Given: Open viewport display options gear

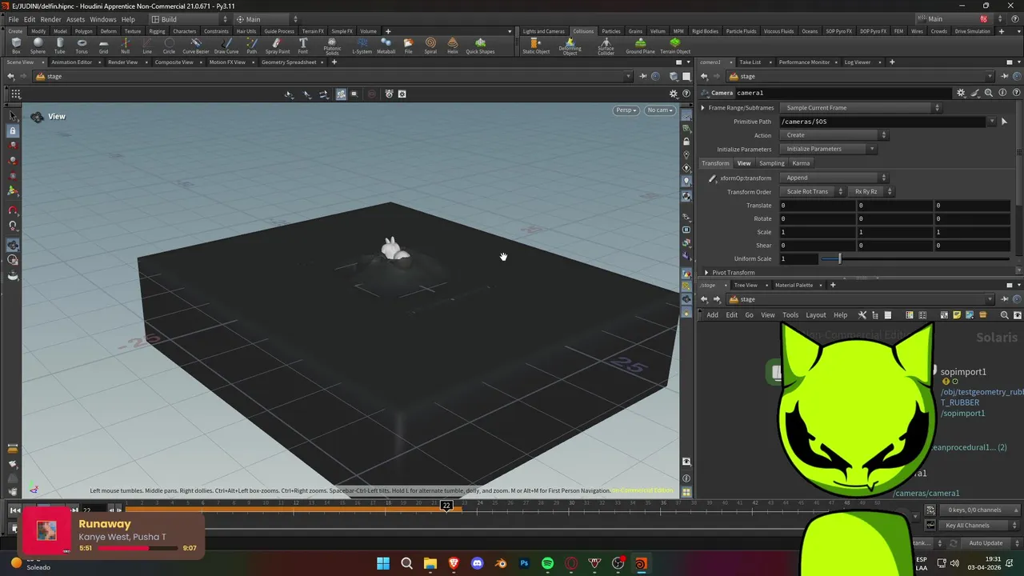Looking at the screenshot, I should [674, 94].
